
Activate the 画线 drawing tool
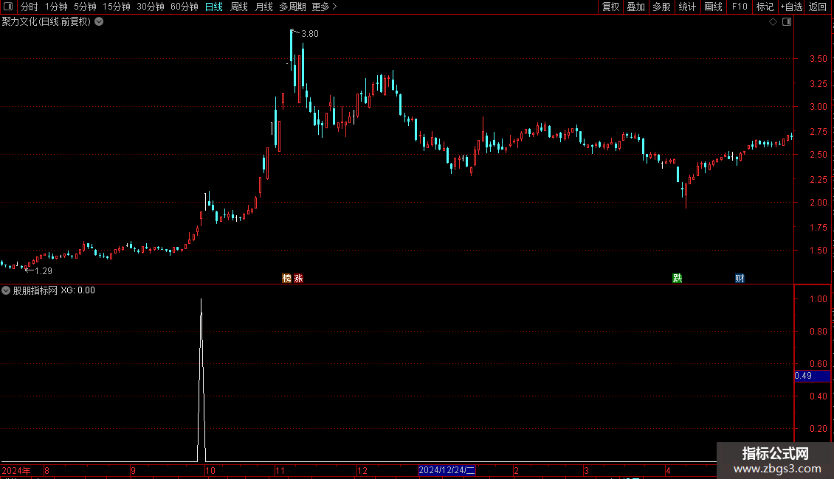tap(713, 7)
